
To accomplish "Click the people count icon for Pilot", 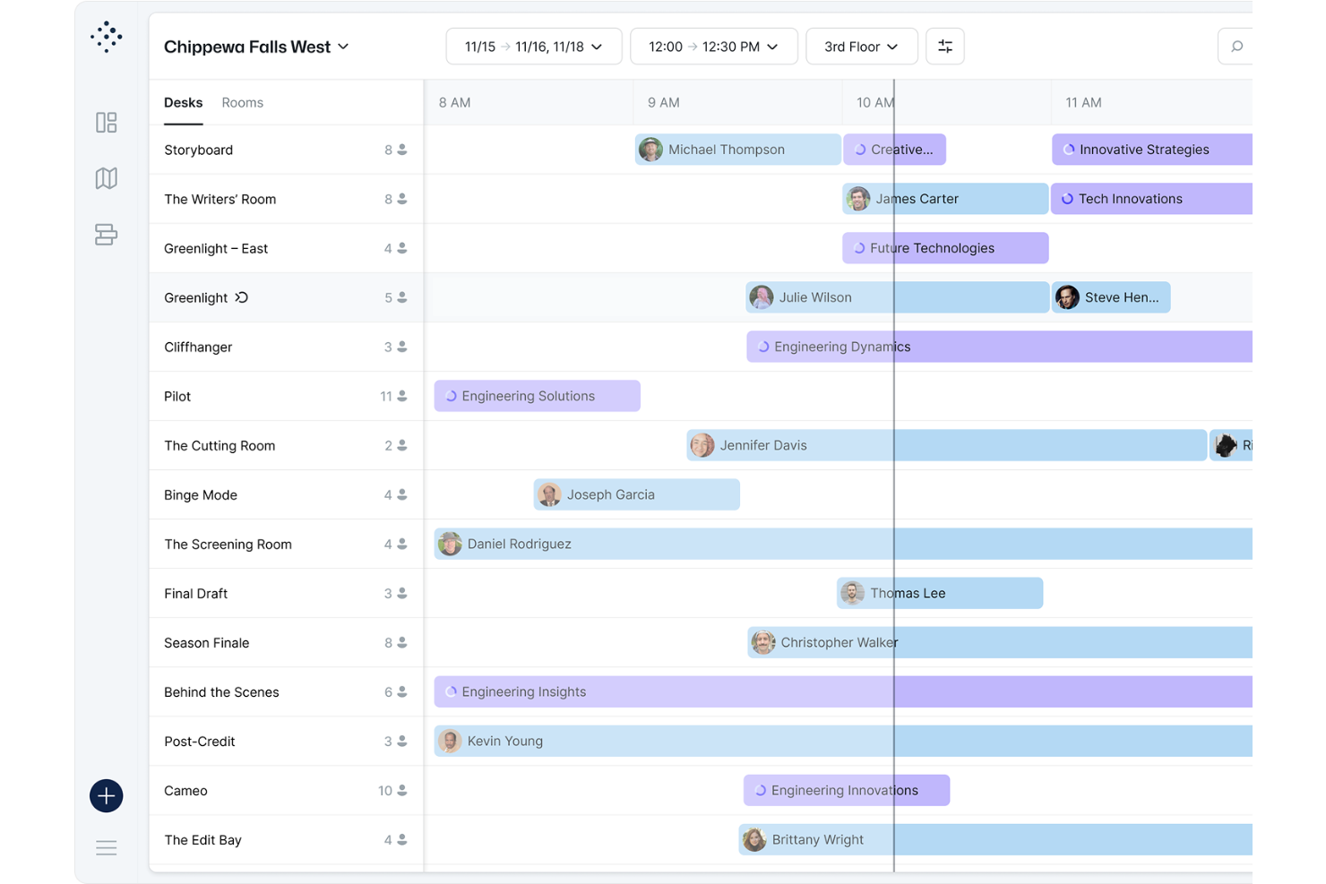I will pyautogui.click(x=402, y=395).
